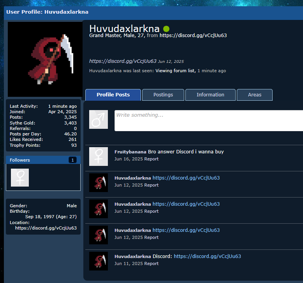Click the Last Activity '1 minute ago' value
303x283 pixels.
62,106
